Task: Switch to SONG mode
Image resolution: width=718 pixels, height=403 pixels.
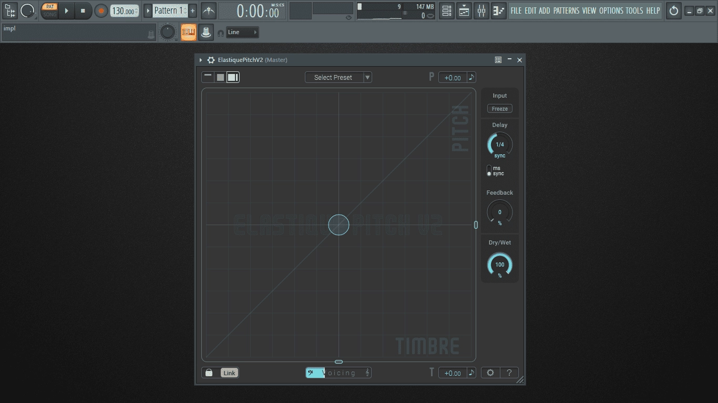Action: pyautogui.click(x=50, y=14)
